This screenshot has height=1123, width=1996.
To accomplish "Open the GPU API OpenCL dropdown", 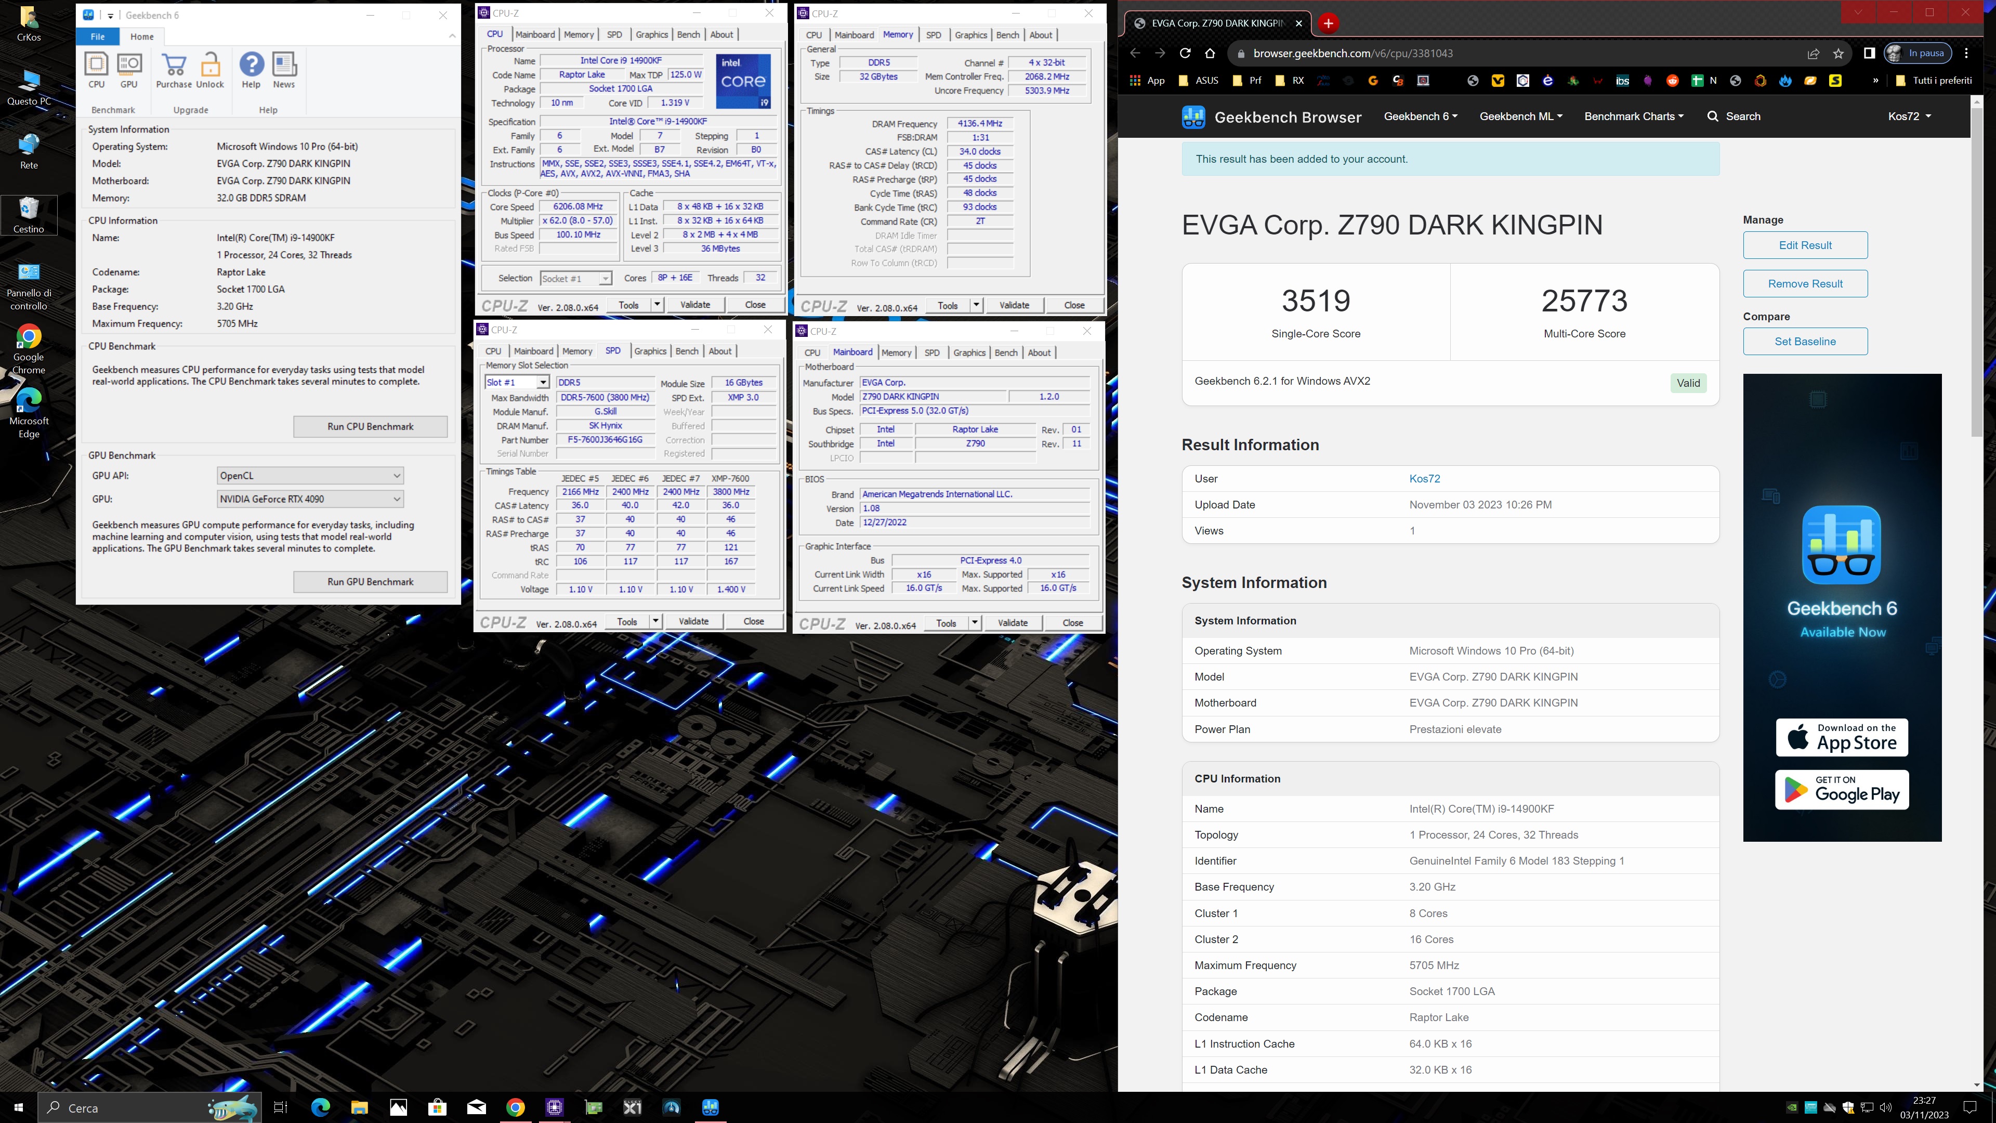I will tap(311, 476).
